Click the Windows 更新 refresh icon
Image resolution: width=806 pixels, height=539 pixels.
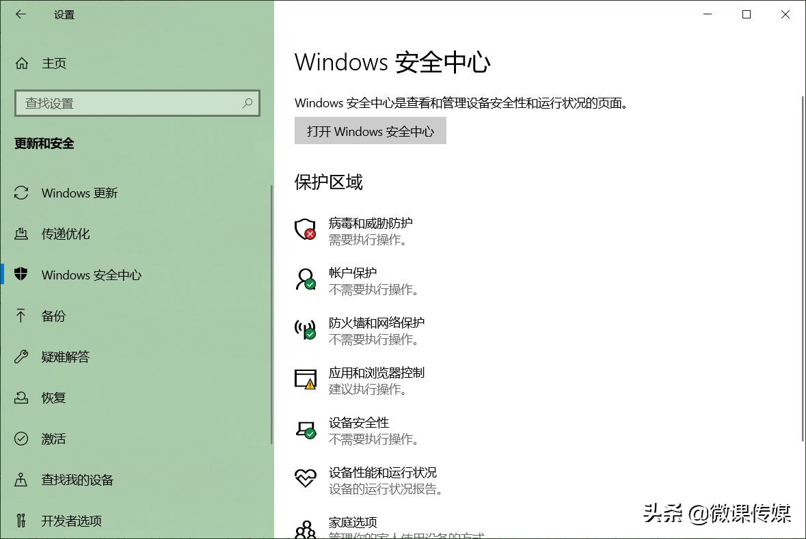[21, 193]
